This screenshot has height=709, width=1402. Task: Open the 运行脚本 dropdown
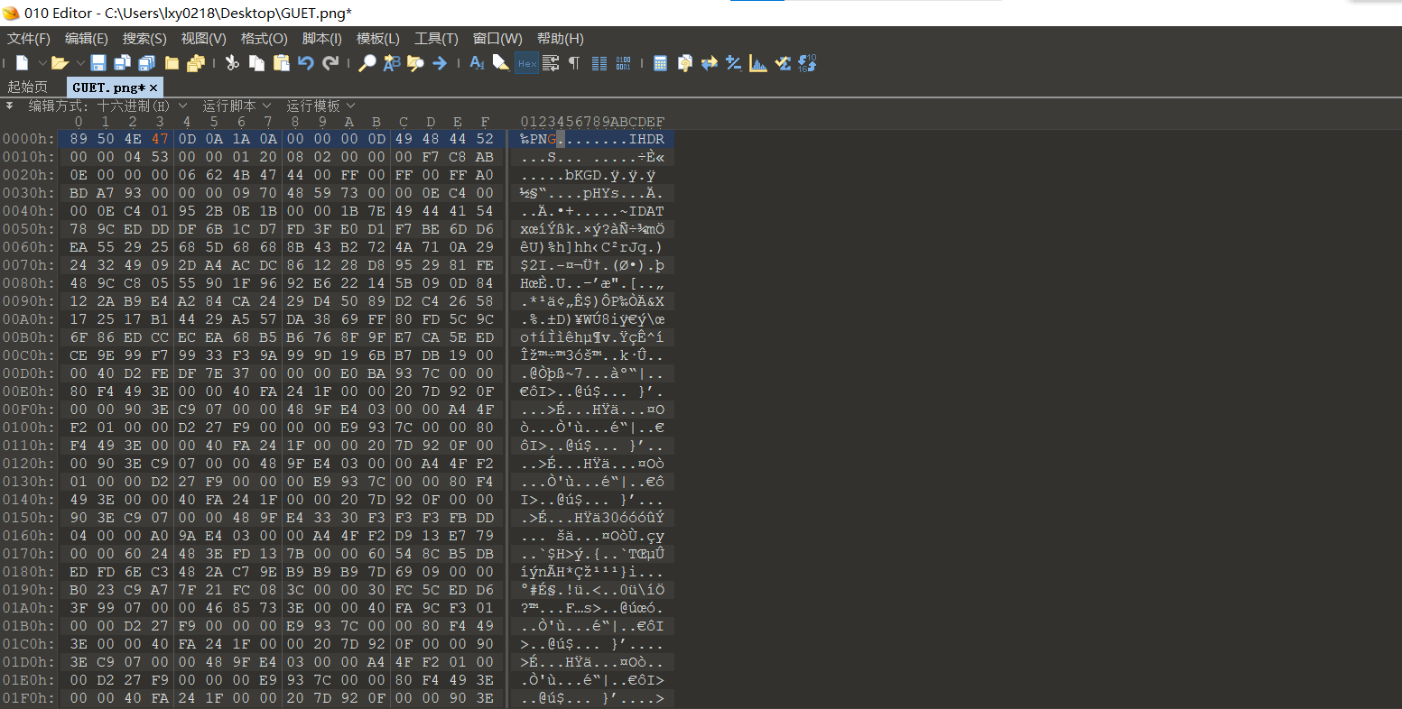[x=236, y=106]
